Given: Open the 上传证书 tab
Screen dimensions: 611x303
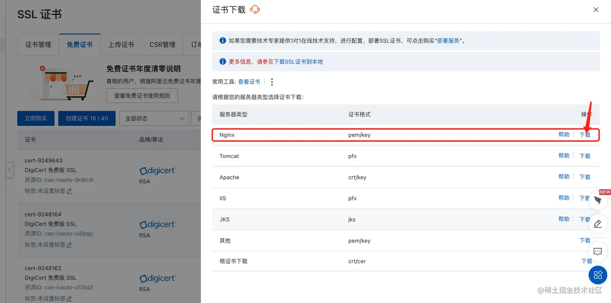Looking at the screenshot, I should [x=121, y=44].
